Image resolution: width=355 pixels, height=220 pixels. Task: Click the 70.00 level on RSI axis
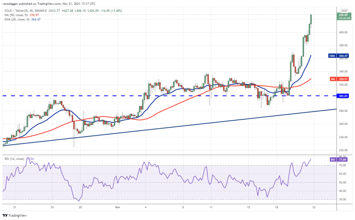pyautogui.click(x=343, y=165)
